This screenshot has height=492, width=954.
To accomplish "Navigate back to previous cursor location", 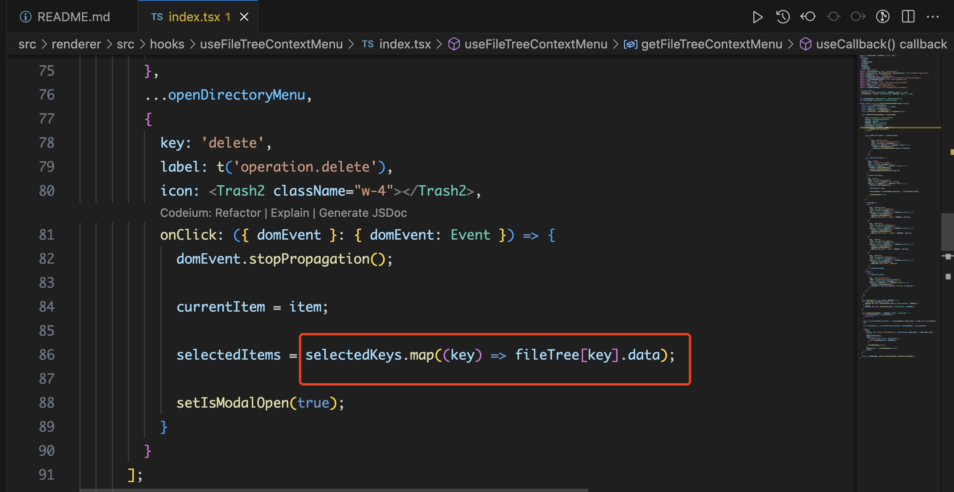I will [x=808, y=17].
